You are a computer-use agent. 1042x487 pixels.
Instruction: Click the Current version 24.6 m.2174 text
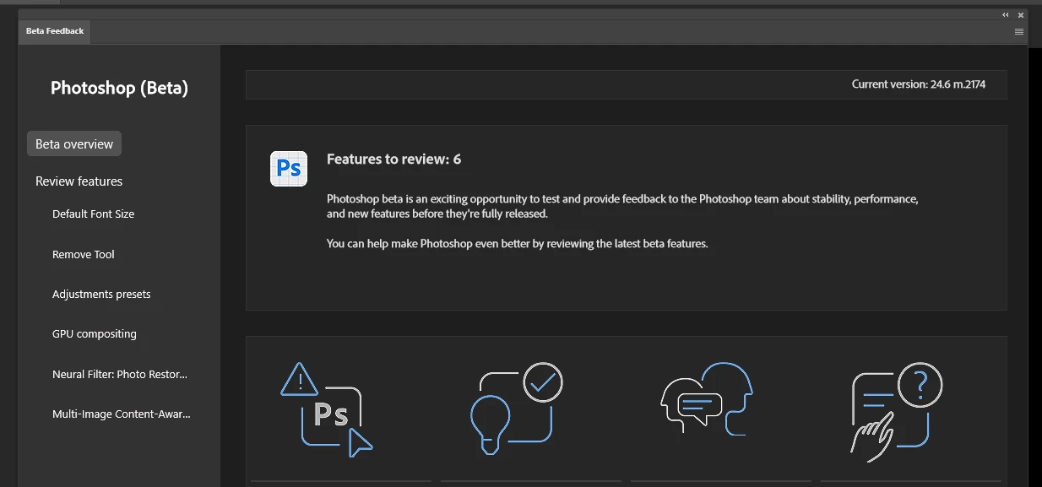(x=919, y=84)
